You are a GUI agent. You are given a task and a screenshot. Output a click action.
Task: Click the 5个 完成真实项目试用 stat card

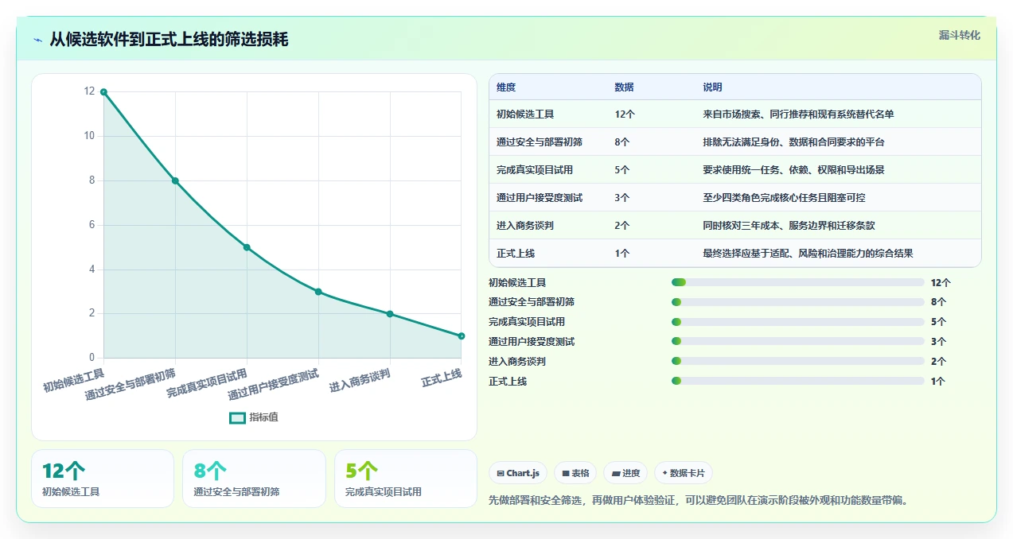pos(406,479)
